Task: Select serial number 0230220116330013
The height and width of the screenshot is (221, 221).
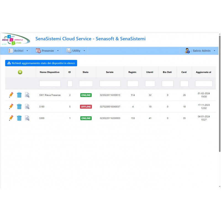Action: [110, 95]
